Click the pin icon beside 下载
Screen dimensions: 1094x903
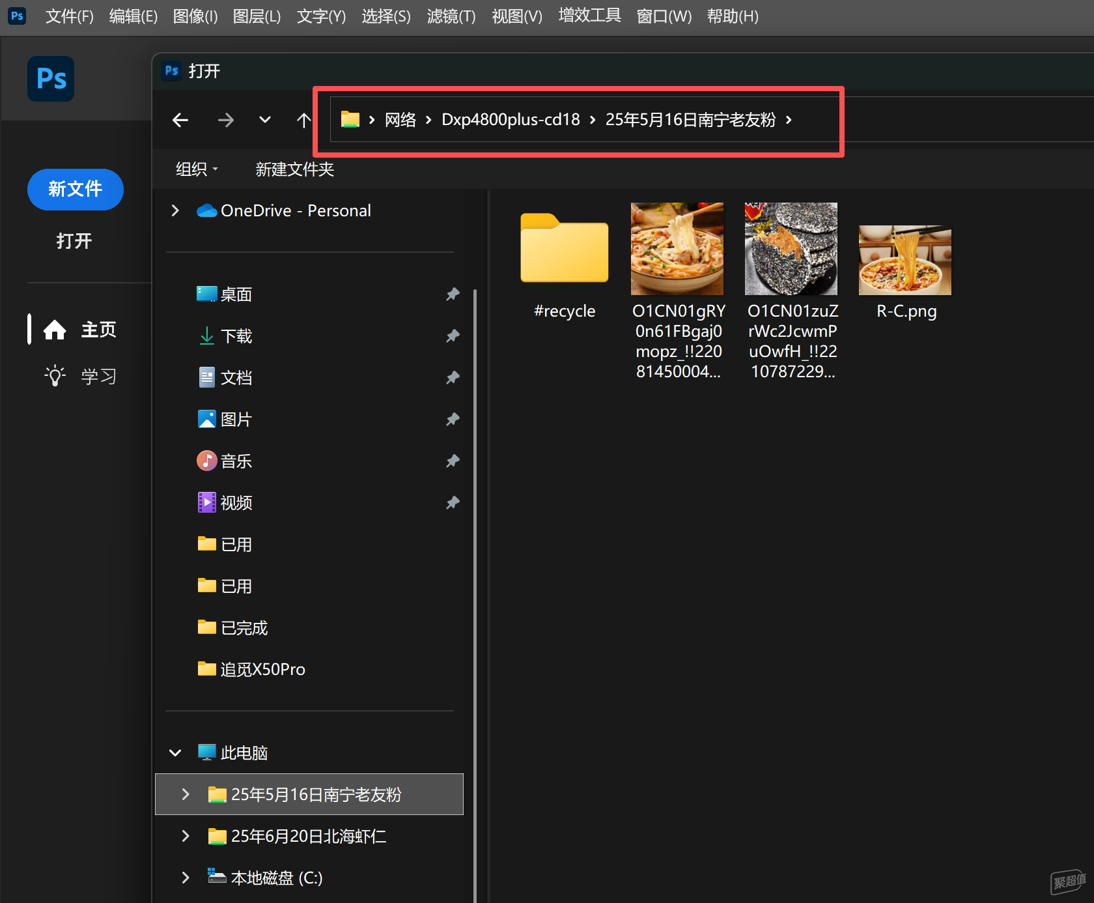click(453, 336)
